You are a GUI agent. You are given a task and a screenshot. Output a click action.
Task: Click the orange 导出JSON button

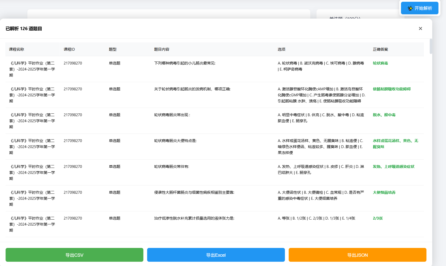tap(357, 255)
